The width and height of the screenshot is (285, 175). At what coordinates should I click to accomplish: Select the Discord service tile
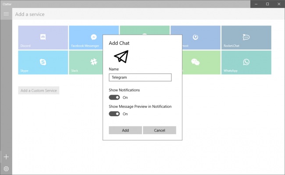tap(43, 38)
